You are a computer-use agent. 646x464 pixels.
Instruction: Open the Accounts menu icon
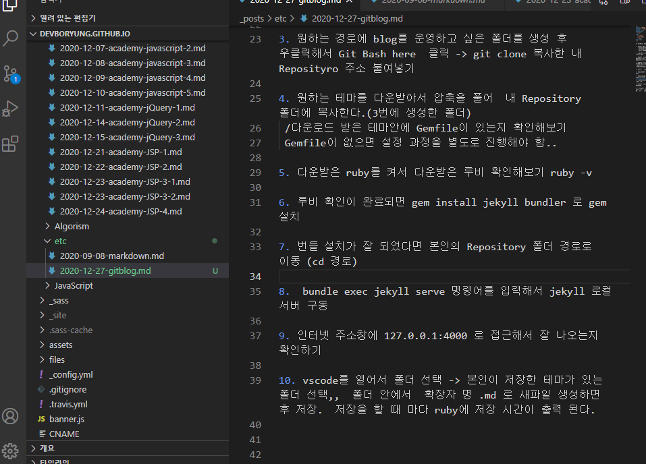[x=10, y=416]
